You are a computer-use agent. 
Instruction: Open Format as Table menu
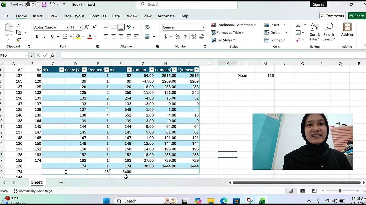(x=227, y=32)
